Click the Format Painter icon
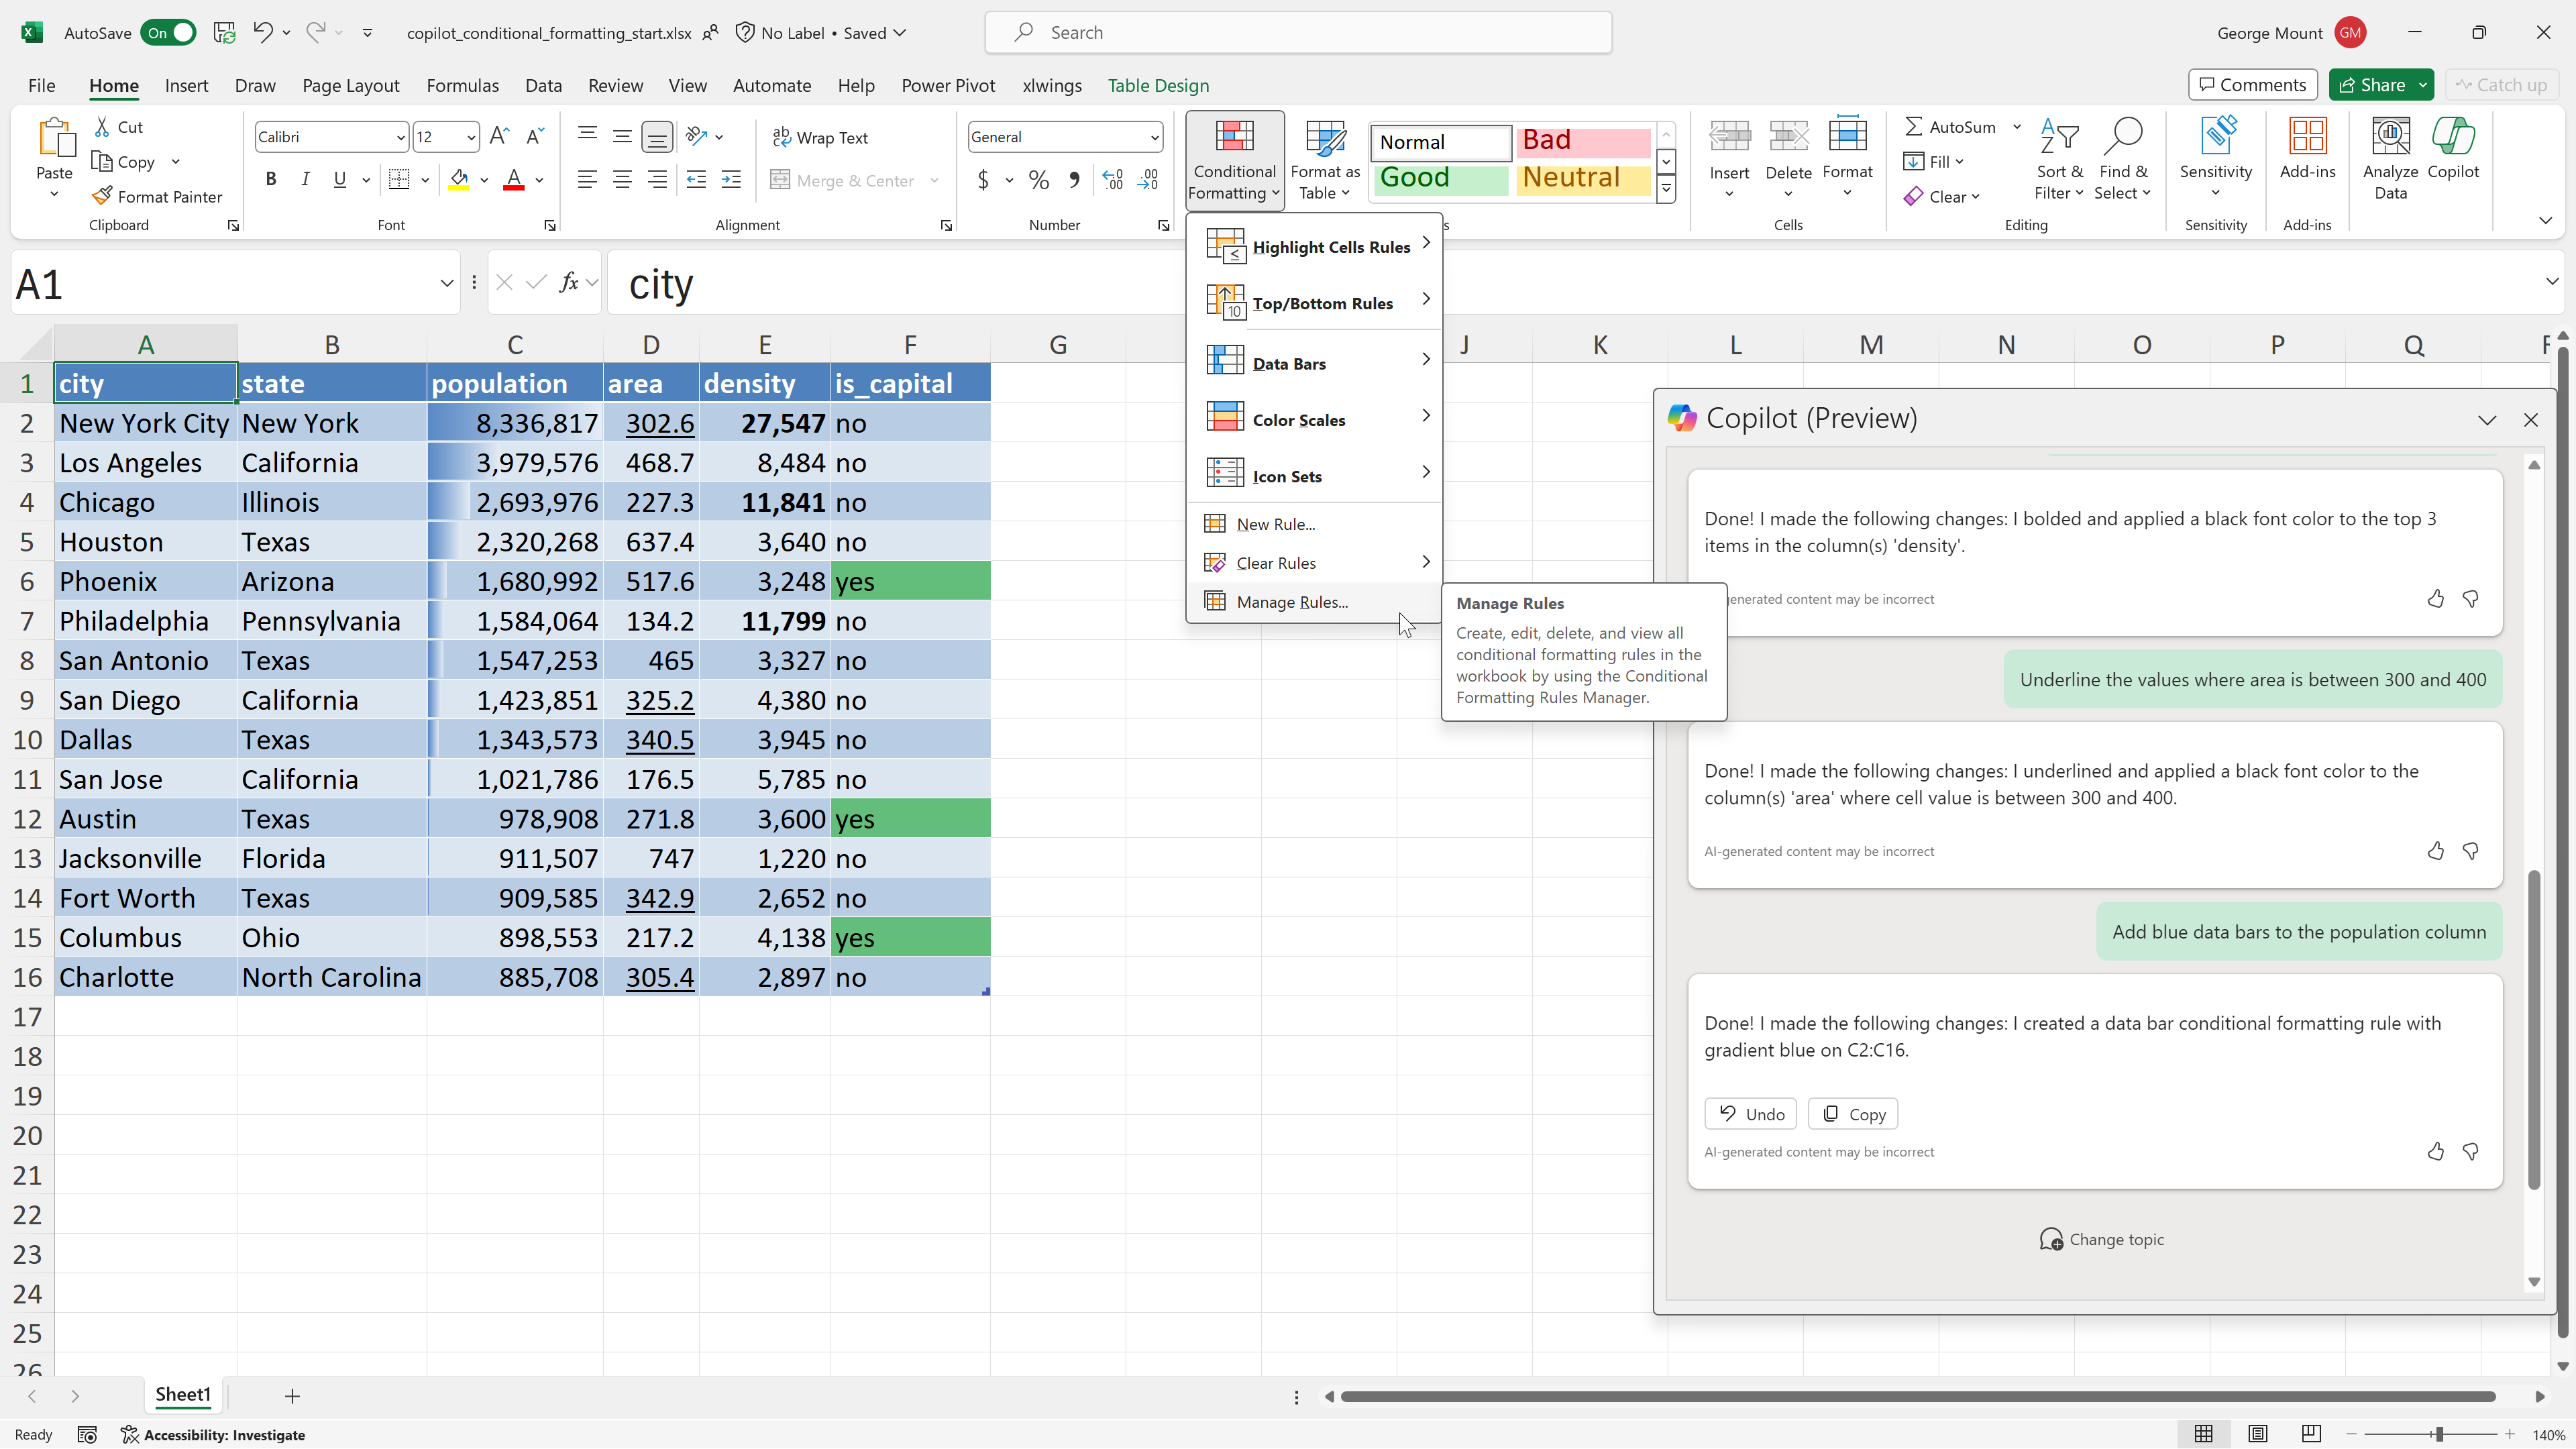This screenshot has width=2576, height=1449. coord(101,196)
